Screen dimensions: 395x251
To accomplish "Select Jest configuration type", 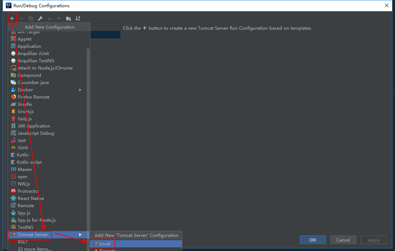I will click(x=47, y=141).
